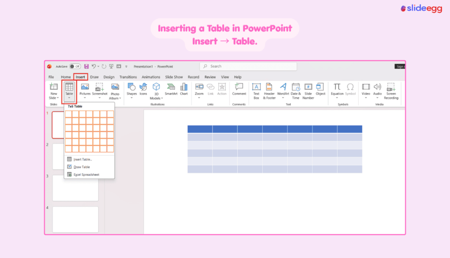
Task: Open the File tab
Action: pyautogui.click(x=51, y=77)
